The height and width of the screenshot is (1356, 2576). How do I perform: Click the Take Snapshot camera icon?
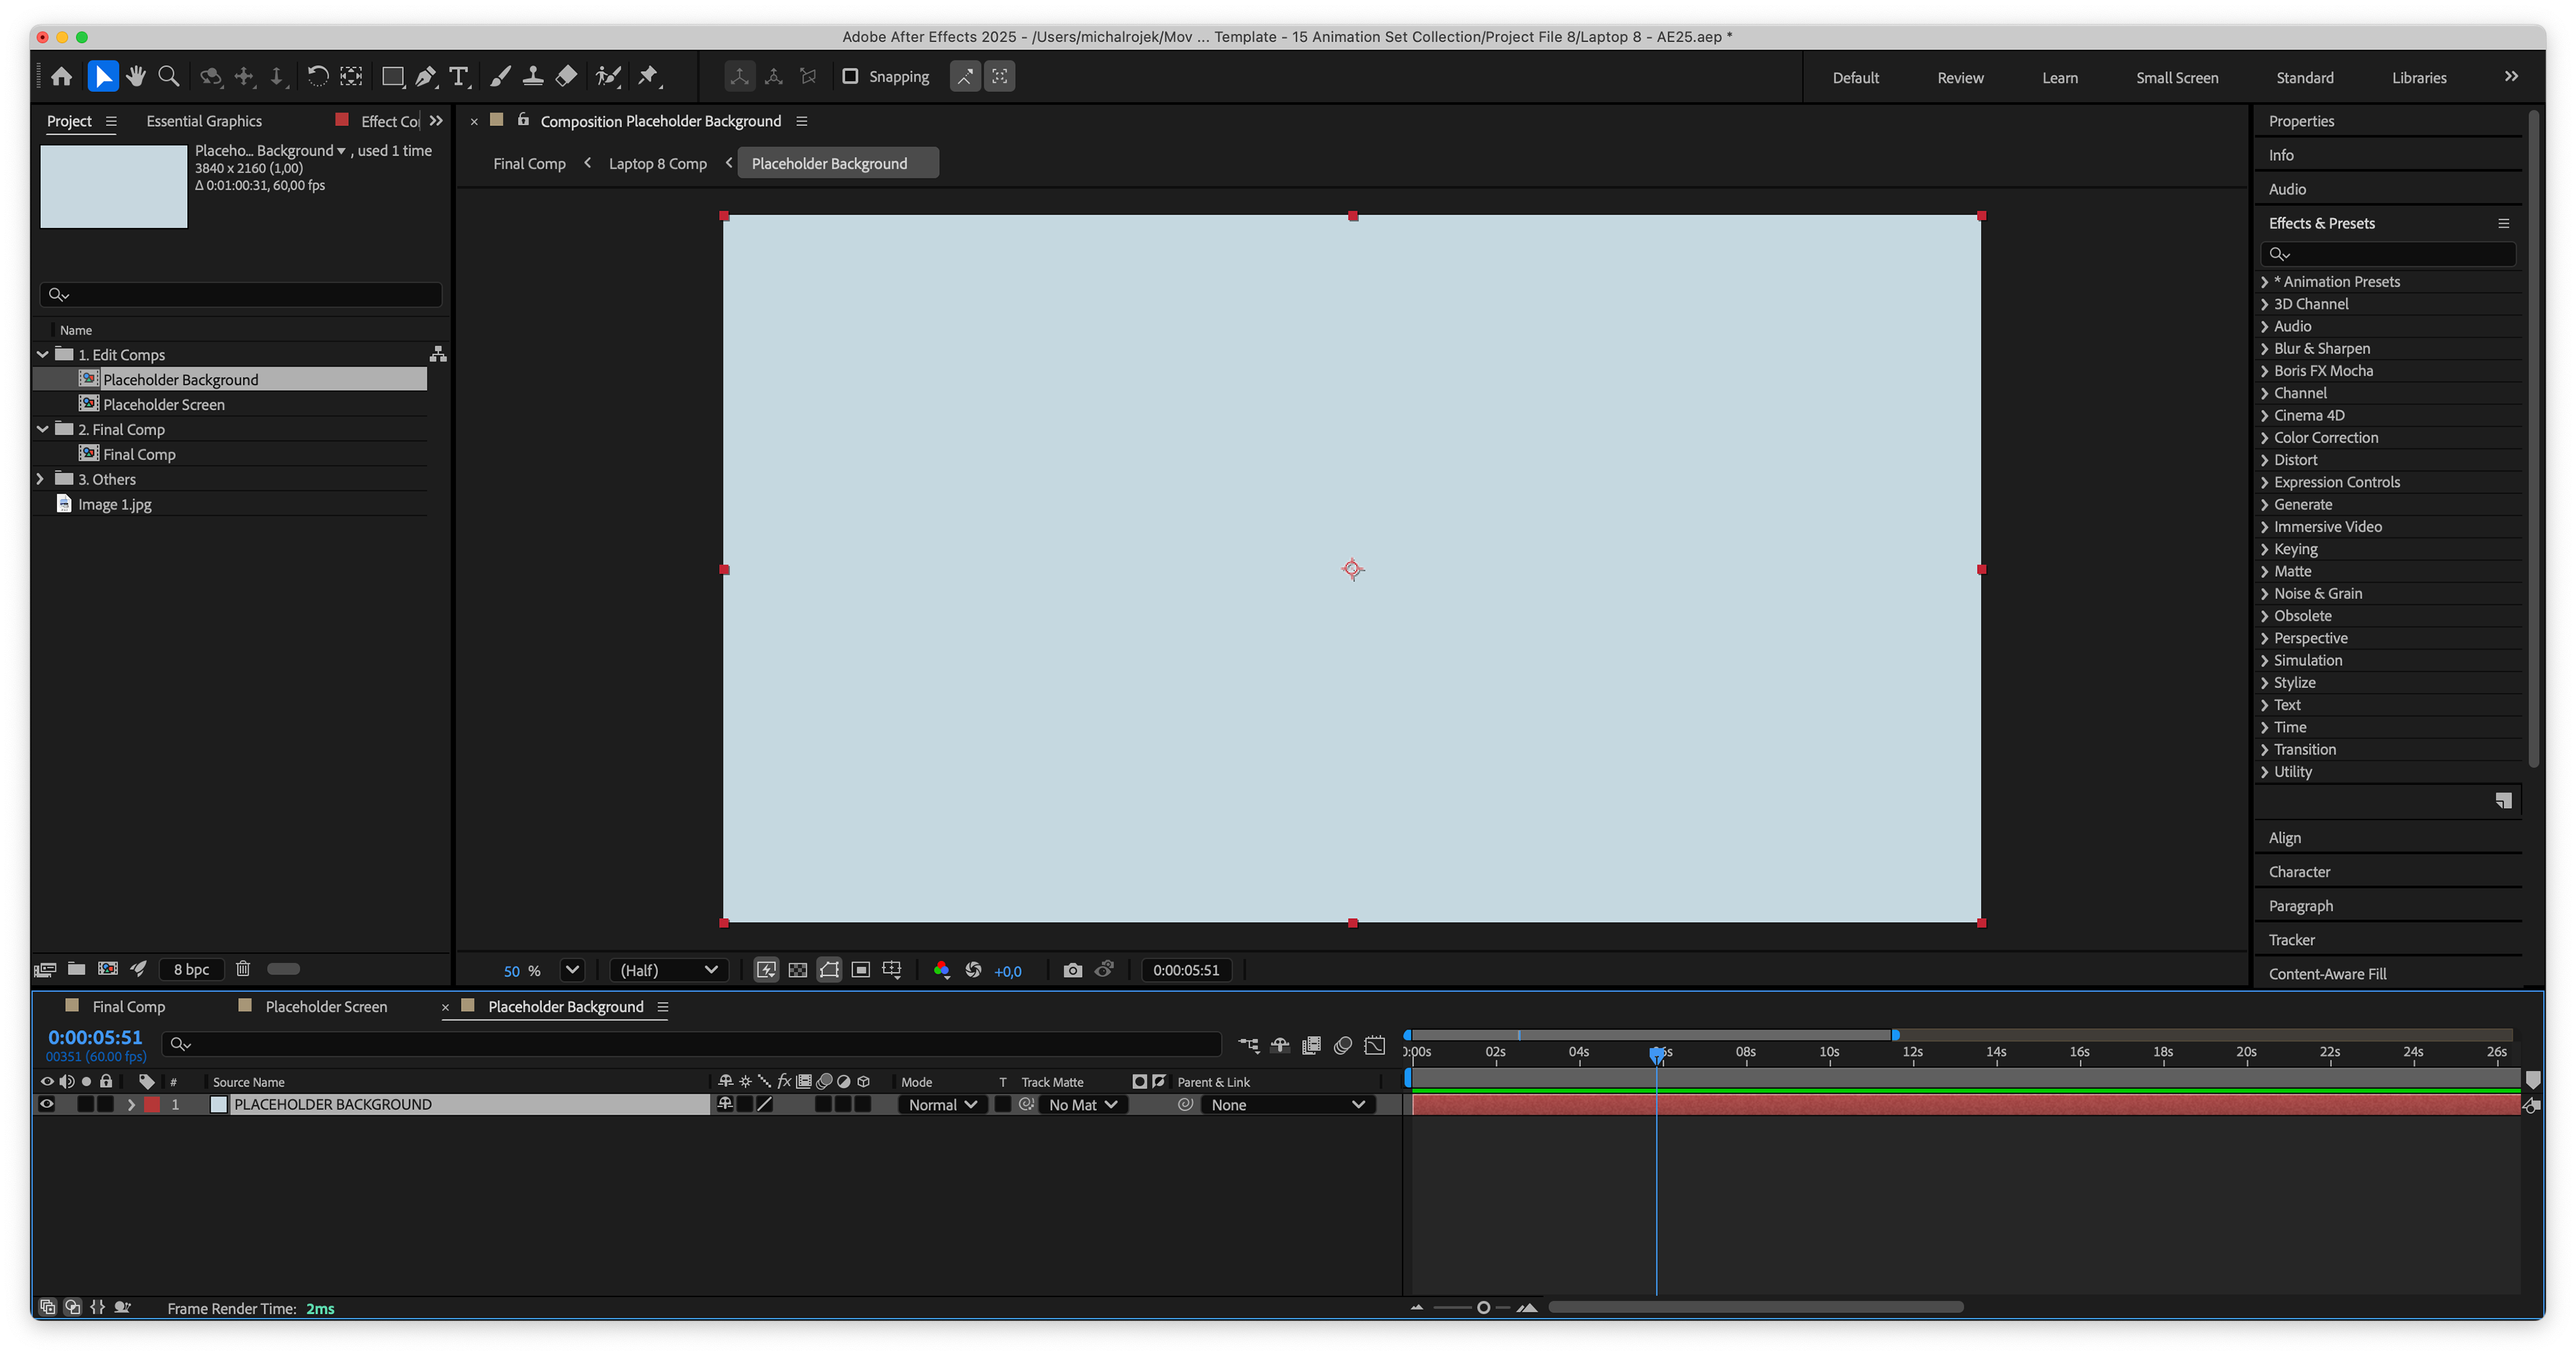(x=1072, y=970)
